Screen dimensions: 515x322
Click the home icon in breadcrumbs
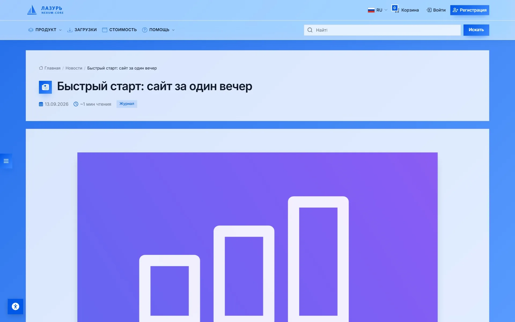pyautogui.click(x=41, y=68)
